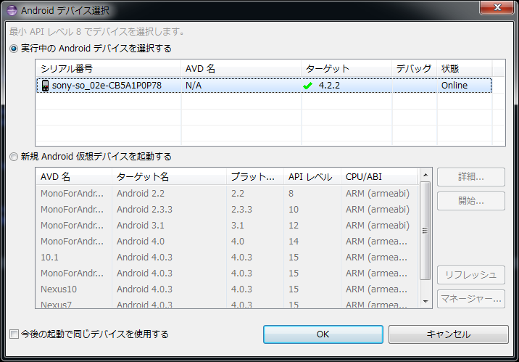Click the CPU/ABI column header
Viewport: 519px width, 362px height.
click(x=380, y=176)
